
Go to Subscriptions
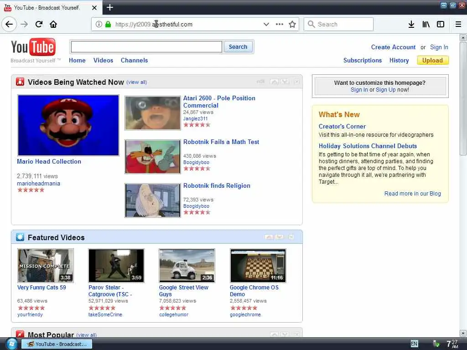click(363, 60)
